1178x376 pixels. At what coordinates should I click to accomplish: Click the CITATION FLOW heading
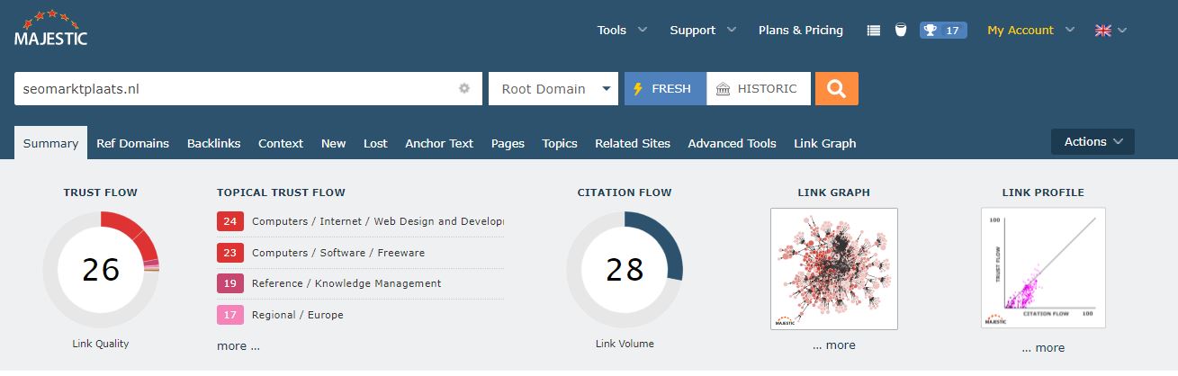click(625, 192)
